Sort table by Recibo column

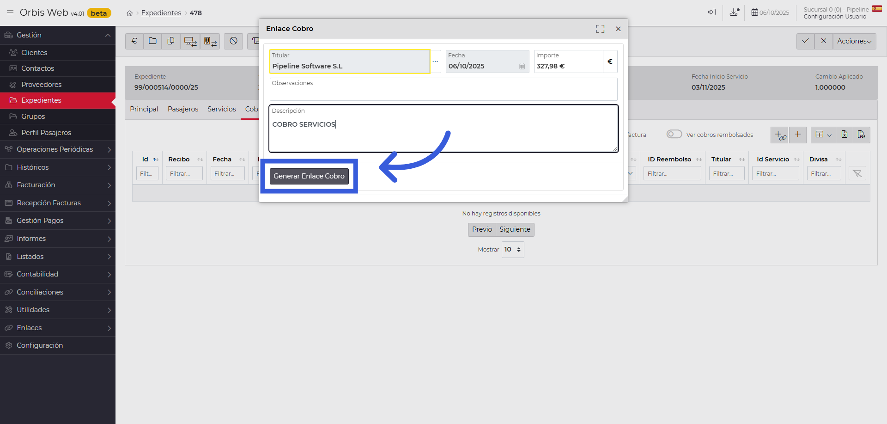[x=185, y=160]
